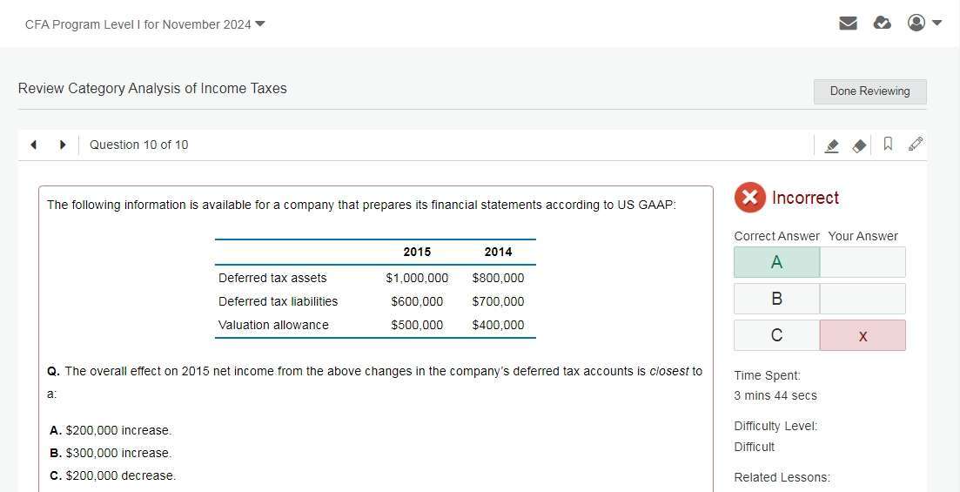Click the cloud sync status icon
Image resolution: width=960 pixels, height=492 pixels.
tap(882, 24)
